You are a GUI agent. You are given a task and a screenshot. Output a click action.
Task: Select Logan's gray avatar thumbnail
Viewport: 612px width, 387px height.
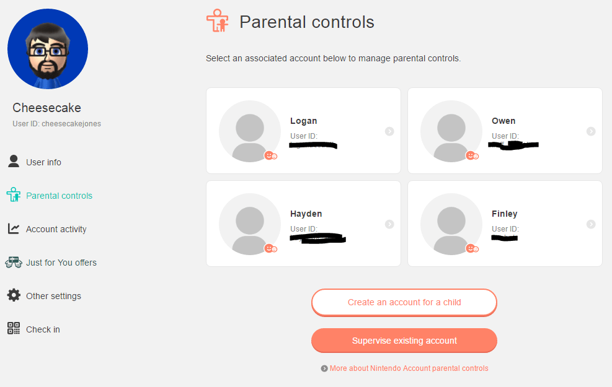click(250, 131)
